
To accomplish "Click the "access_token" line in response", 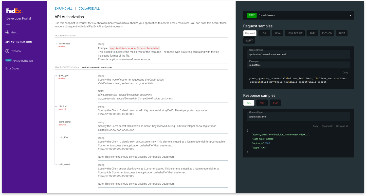I will (x=281, y=135).
